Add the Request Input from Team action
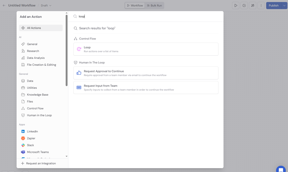Viewport: 288px width, 172px height. [146, 87]
